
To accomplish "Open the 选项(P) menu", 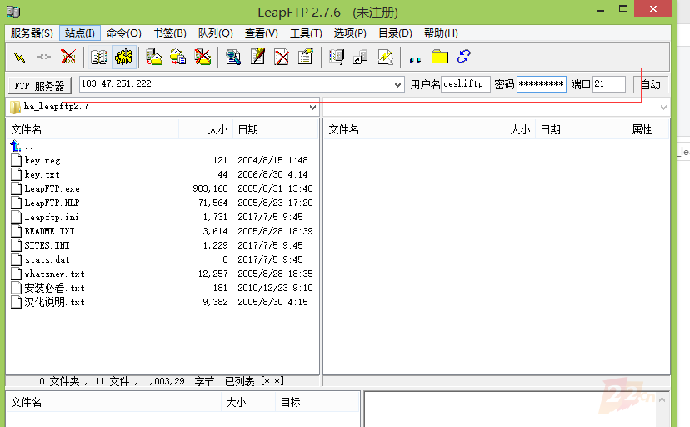I will click(350, 33).
